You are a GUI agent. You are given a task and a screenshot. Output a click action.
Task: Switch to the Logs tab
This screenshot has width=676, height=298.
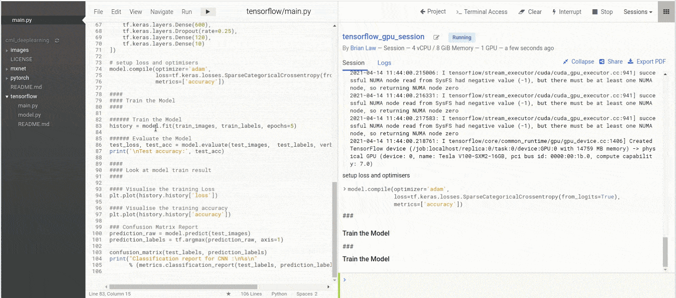point(384,63)
